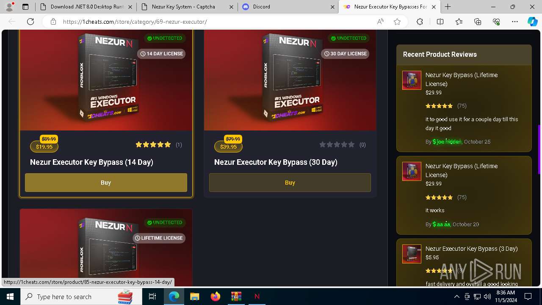Viewport: 542px width, 305px height.
Task: Open Edge Settings and more menu
Action: [x=515, y=22]
